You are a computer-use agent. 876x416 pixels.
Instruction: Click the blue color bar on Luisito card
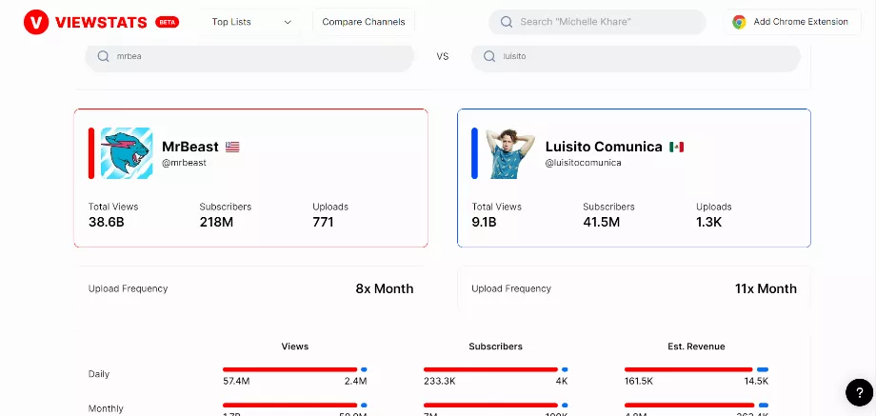pos(474,153)
